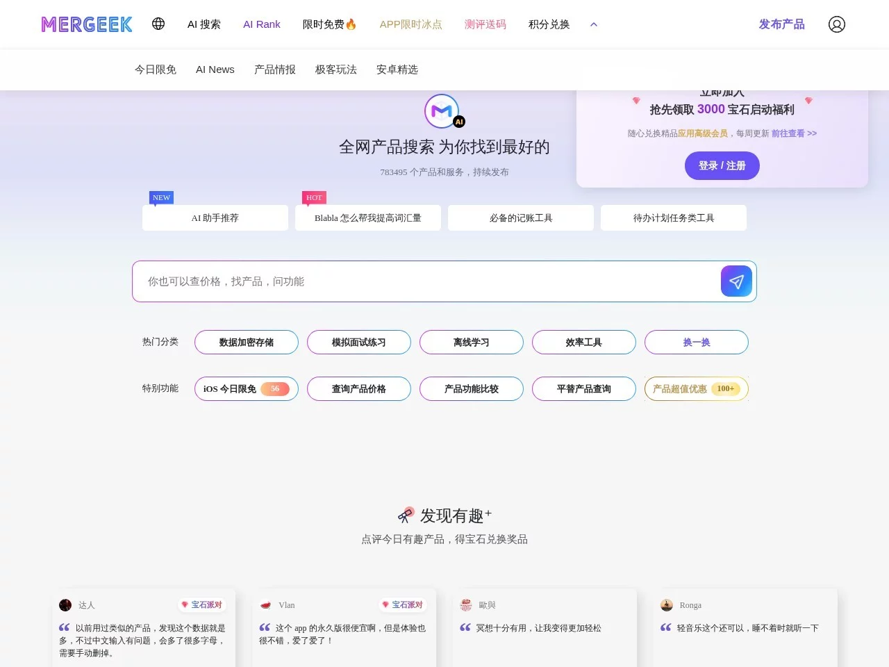889x667 pixels.
Task: Click the MerGeek AI logo avatar
Action: [x=442, y=111]
